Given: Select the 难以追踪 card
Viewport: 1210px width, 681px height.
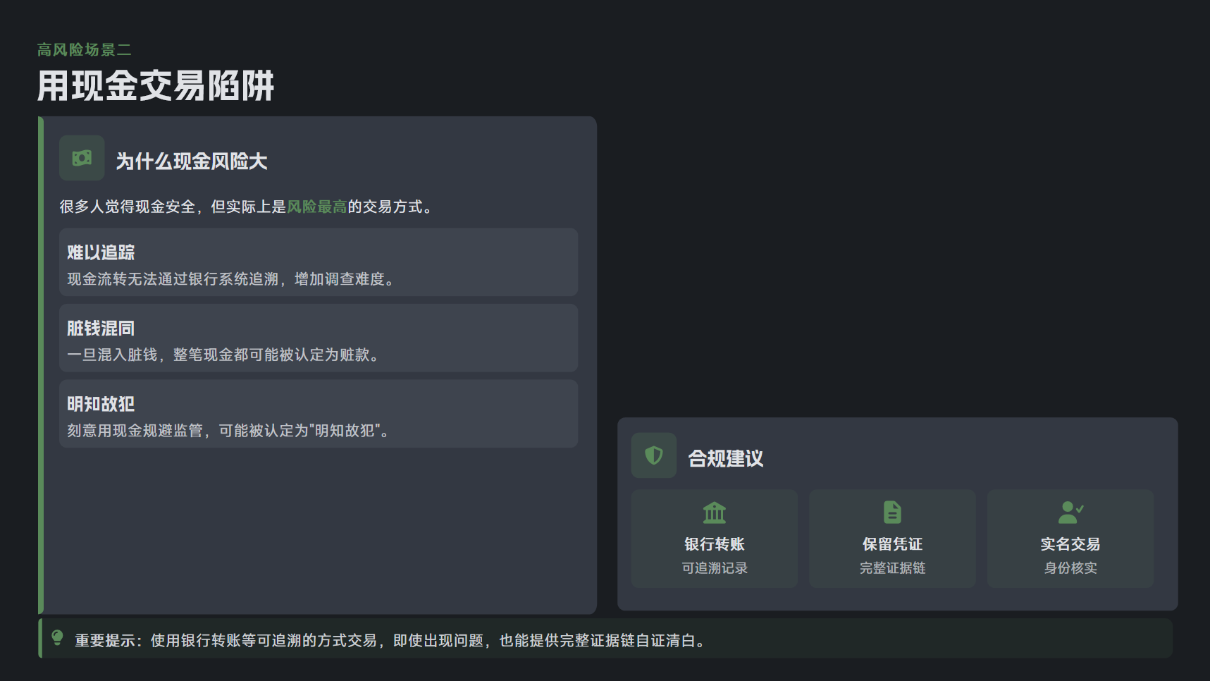Looking at the screenshot, I should point(319,262).
